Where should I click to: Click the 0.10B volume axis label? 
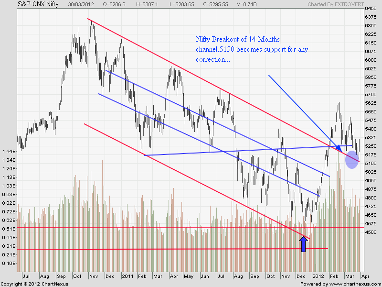(8, 263)
